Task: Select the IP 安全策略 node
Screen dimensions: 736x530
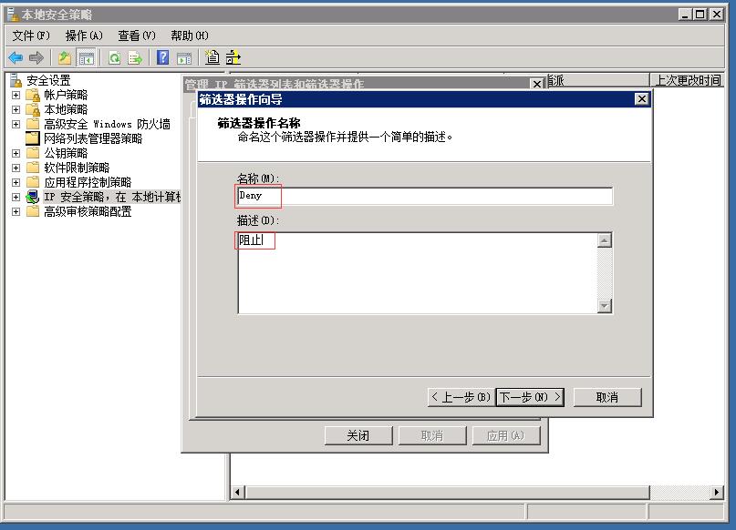Action: (71, 195)
